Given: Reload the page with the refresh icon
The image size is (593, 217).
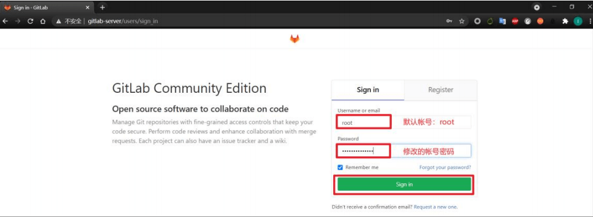Looking at the screenshot, I should [x=30, y=22].
